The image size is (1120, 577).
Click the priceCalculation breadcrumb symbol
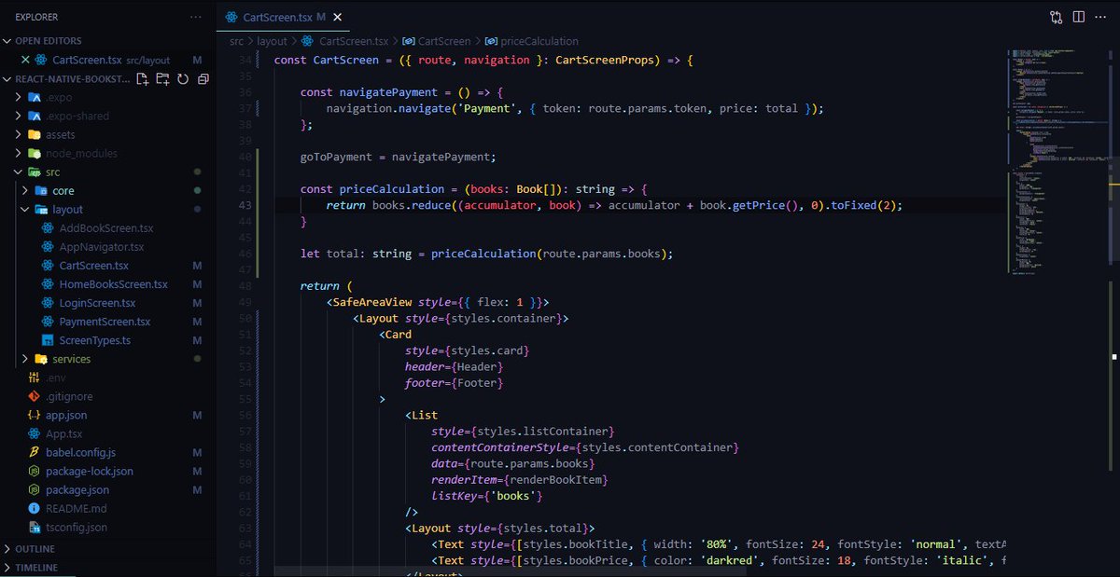pos(532,41)
